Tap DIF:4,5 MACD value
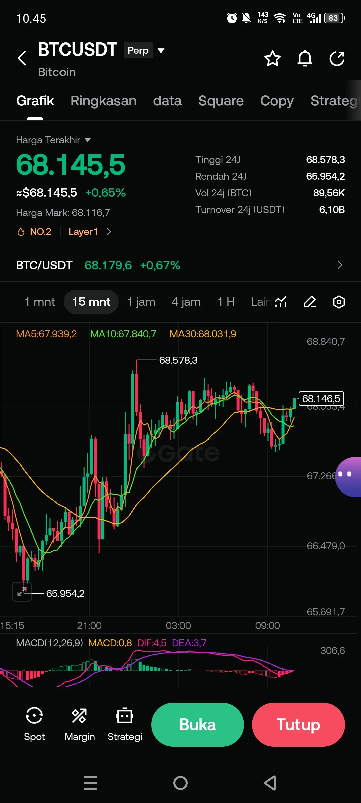This screenshot has height=803, width=361. click(x=152, y=643)
